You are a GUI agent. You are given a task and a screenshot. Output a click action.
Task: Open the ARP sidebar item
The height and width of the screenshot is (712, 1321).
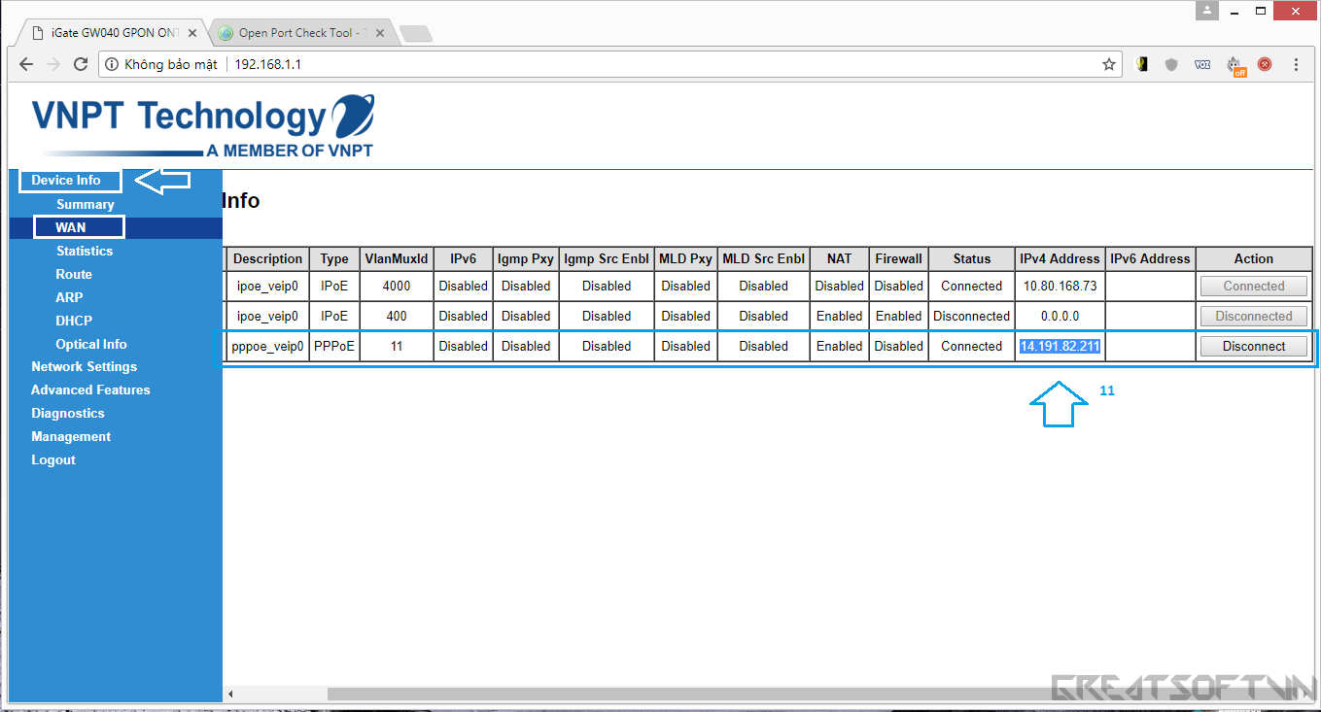69,297
